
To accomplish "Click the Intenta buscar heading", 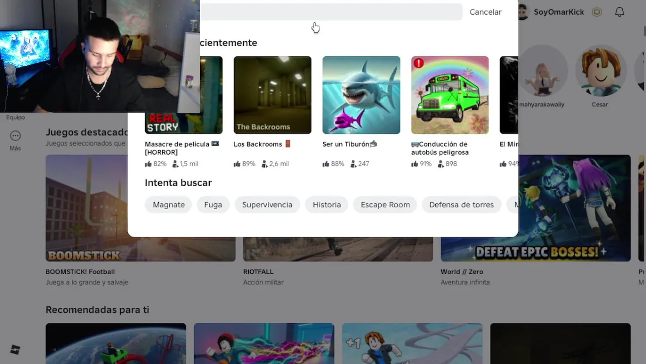I will point(178,183).
